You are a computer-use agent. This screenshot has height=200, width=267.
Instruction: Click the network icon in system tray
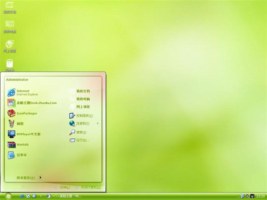[242, 196]
